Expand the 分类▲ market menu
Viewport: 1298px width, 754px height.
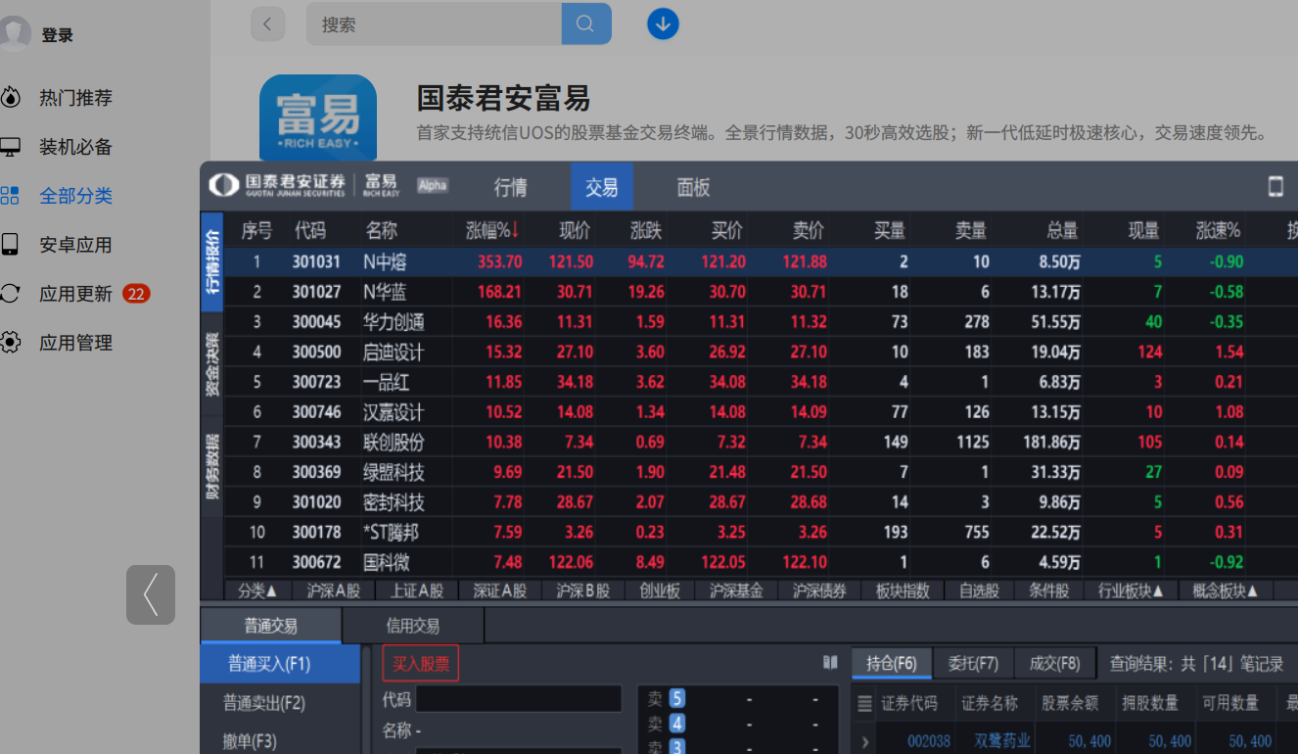tap(258, 590)
